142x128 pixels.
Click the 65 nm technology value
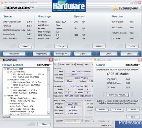69,81
